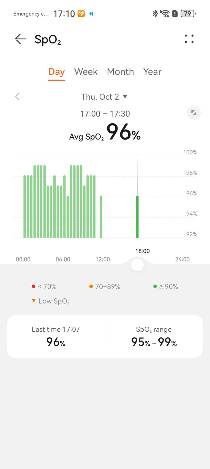
Task: Open the four-dot more options menu
Action: click(x=189, y=39)
